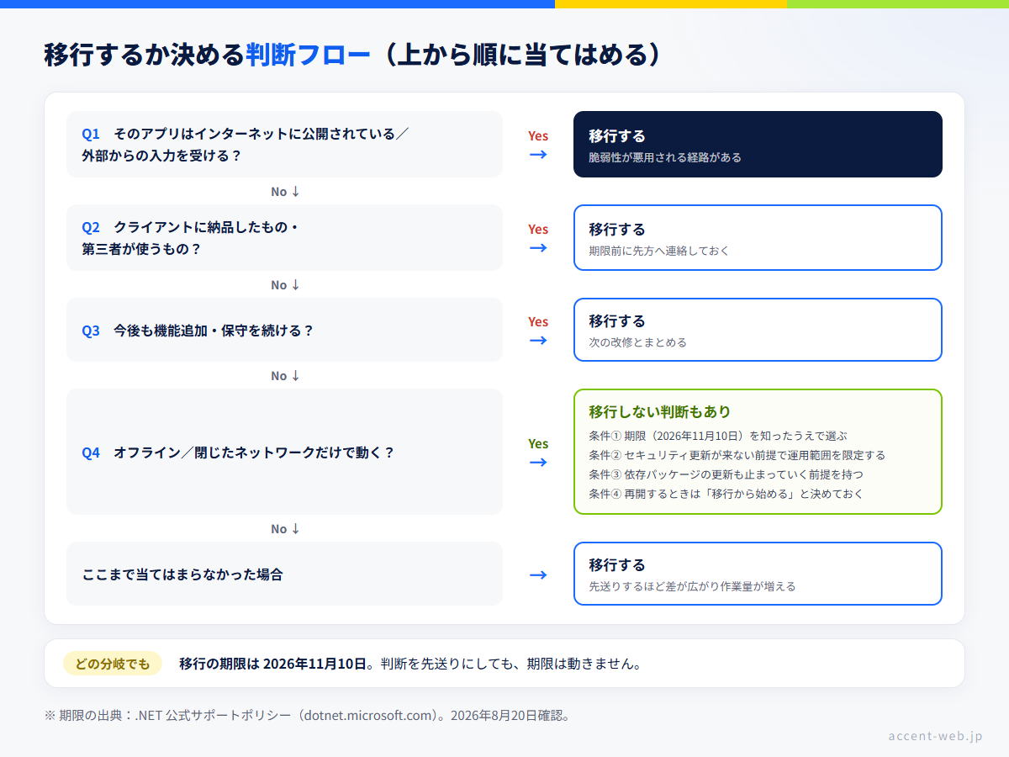Click the '条件① 期限（2026年11月10日）' line
Image resolution: width=1009 pixels, height=757 pixels.
coord(718,436)
